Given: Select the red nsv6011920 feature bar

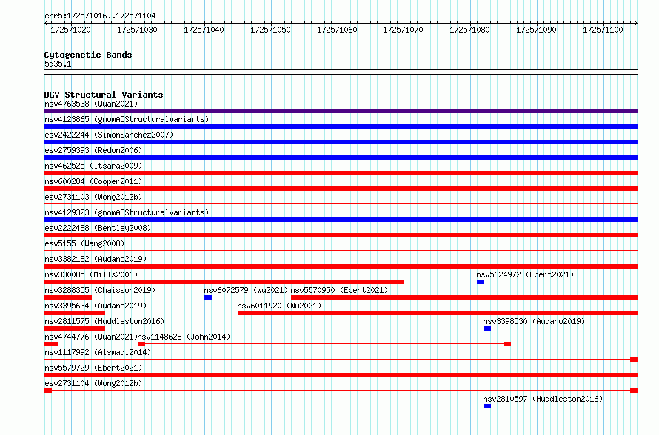Looking at the screenshot, I should 438,313.
